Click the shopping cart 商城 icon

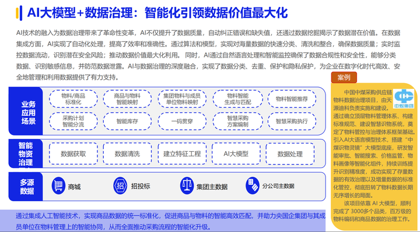[58, 185]
